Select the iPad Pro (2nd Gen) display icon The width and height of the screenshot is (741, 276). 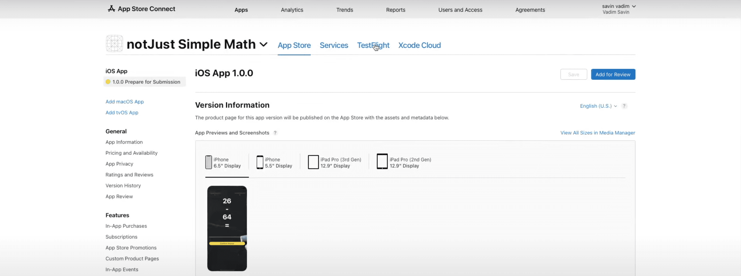[382, 161]
